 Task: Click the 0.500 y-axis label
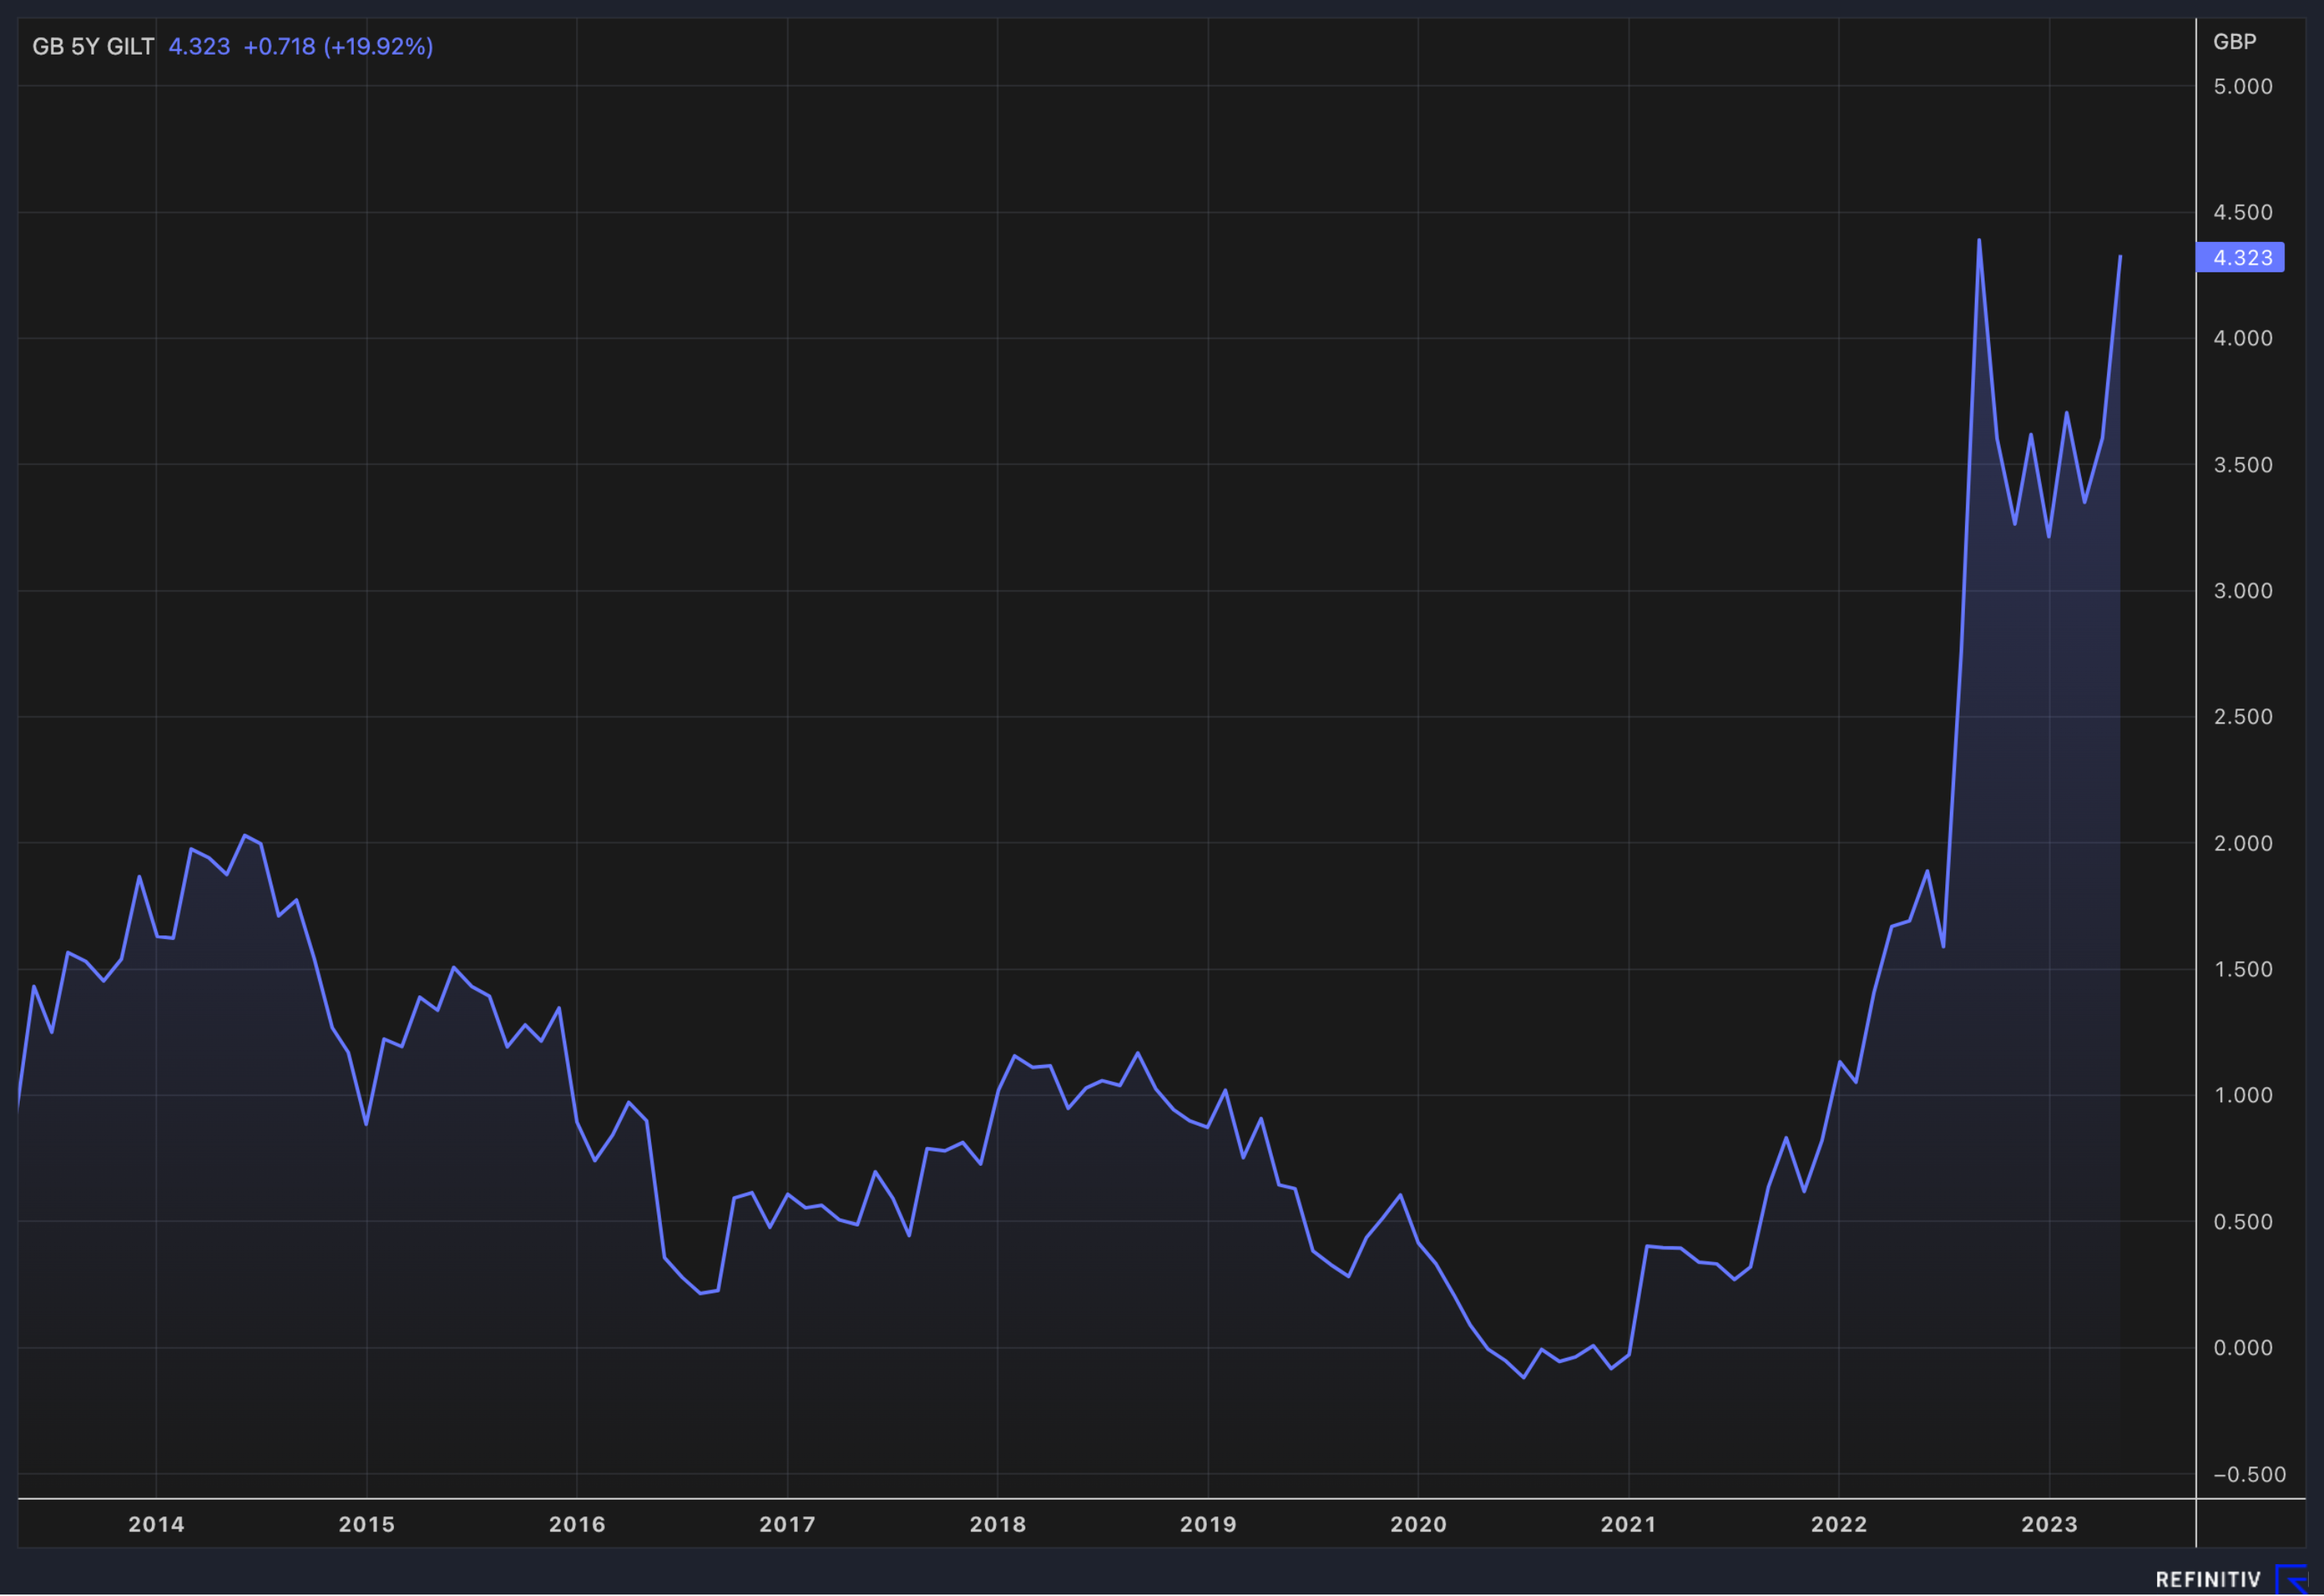(2243, 1222)
